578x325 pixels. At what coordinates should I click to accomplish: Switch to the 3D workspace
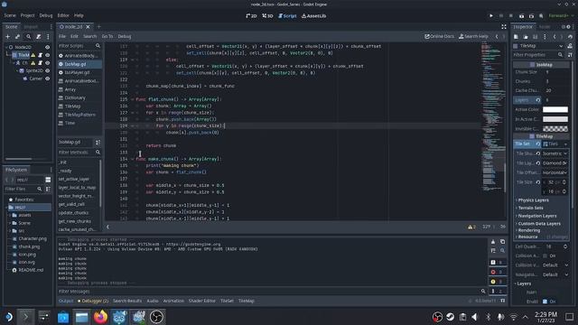[x=267, y=16]
